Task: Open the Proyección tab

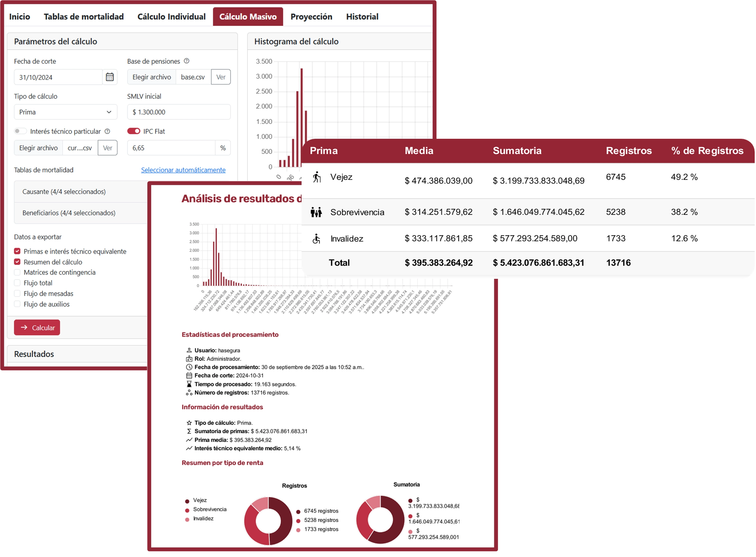Action: click(x=312, y=16)
